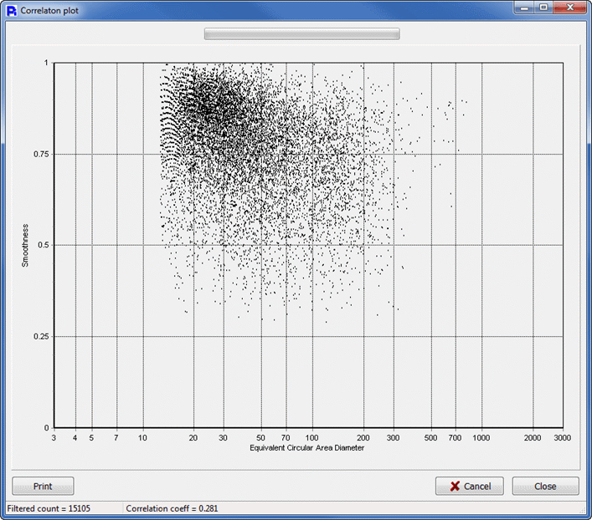Click the 0.5 y-axis tick label
The width and height of the screenshot is (592, 520).
44,245
